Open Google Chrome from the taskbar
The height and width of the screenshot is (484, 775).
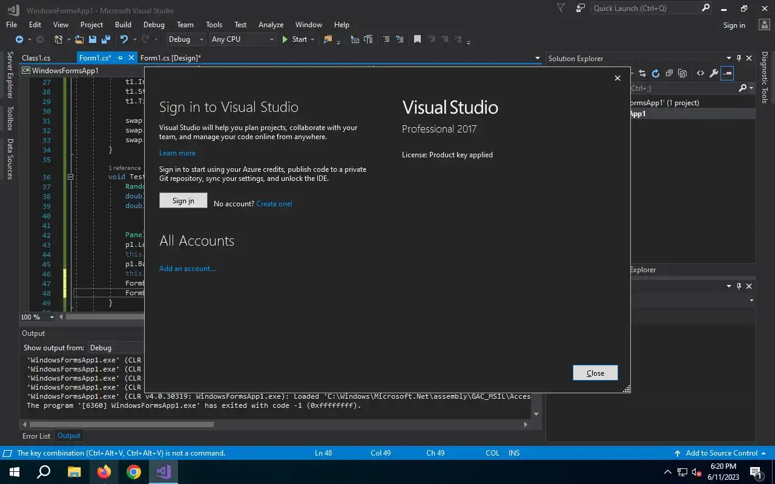click(134, 471)
